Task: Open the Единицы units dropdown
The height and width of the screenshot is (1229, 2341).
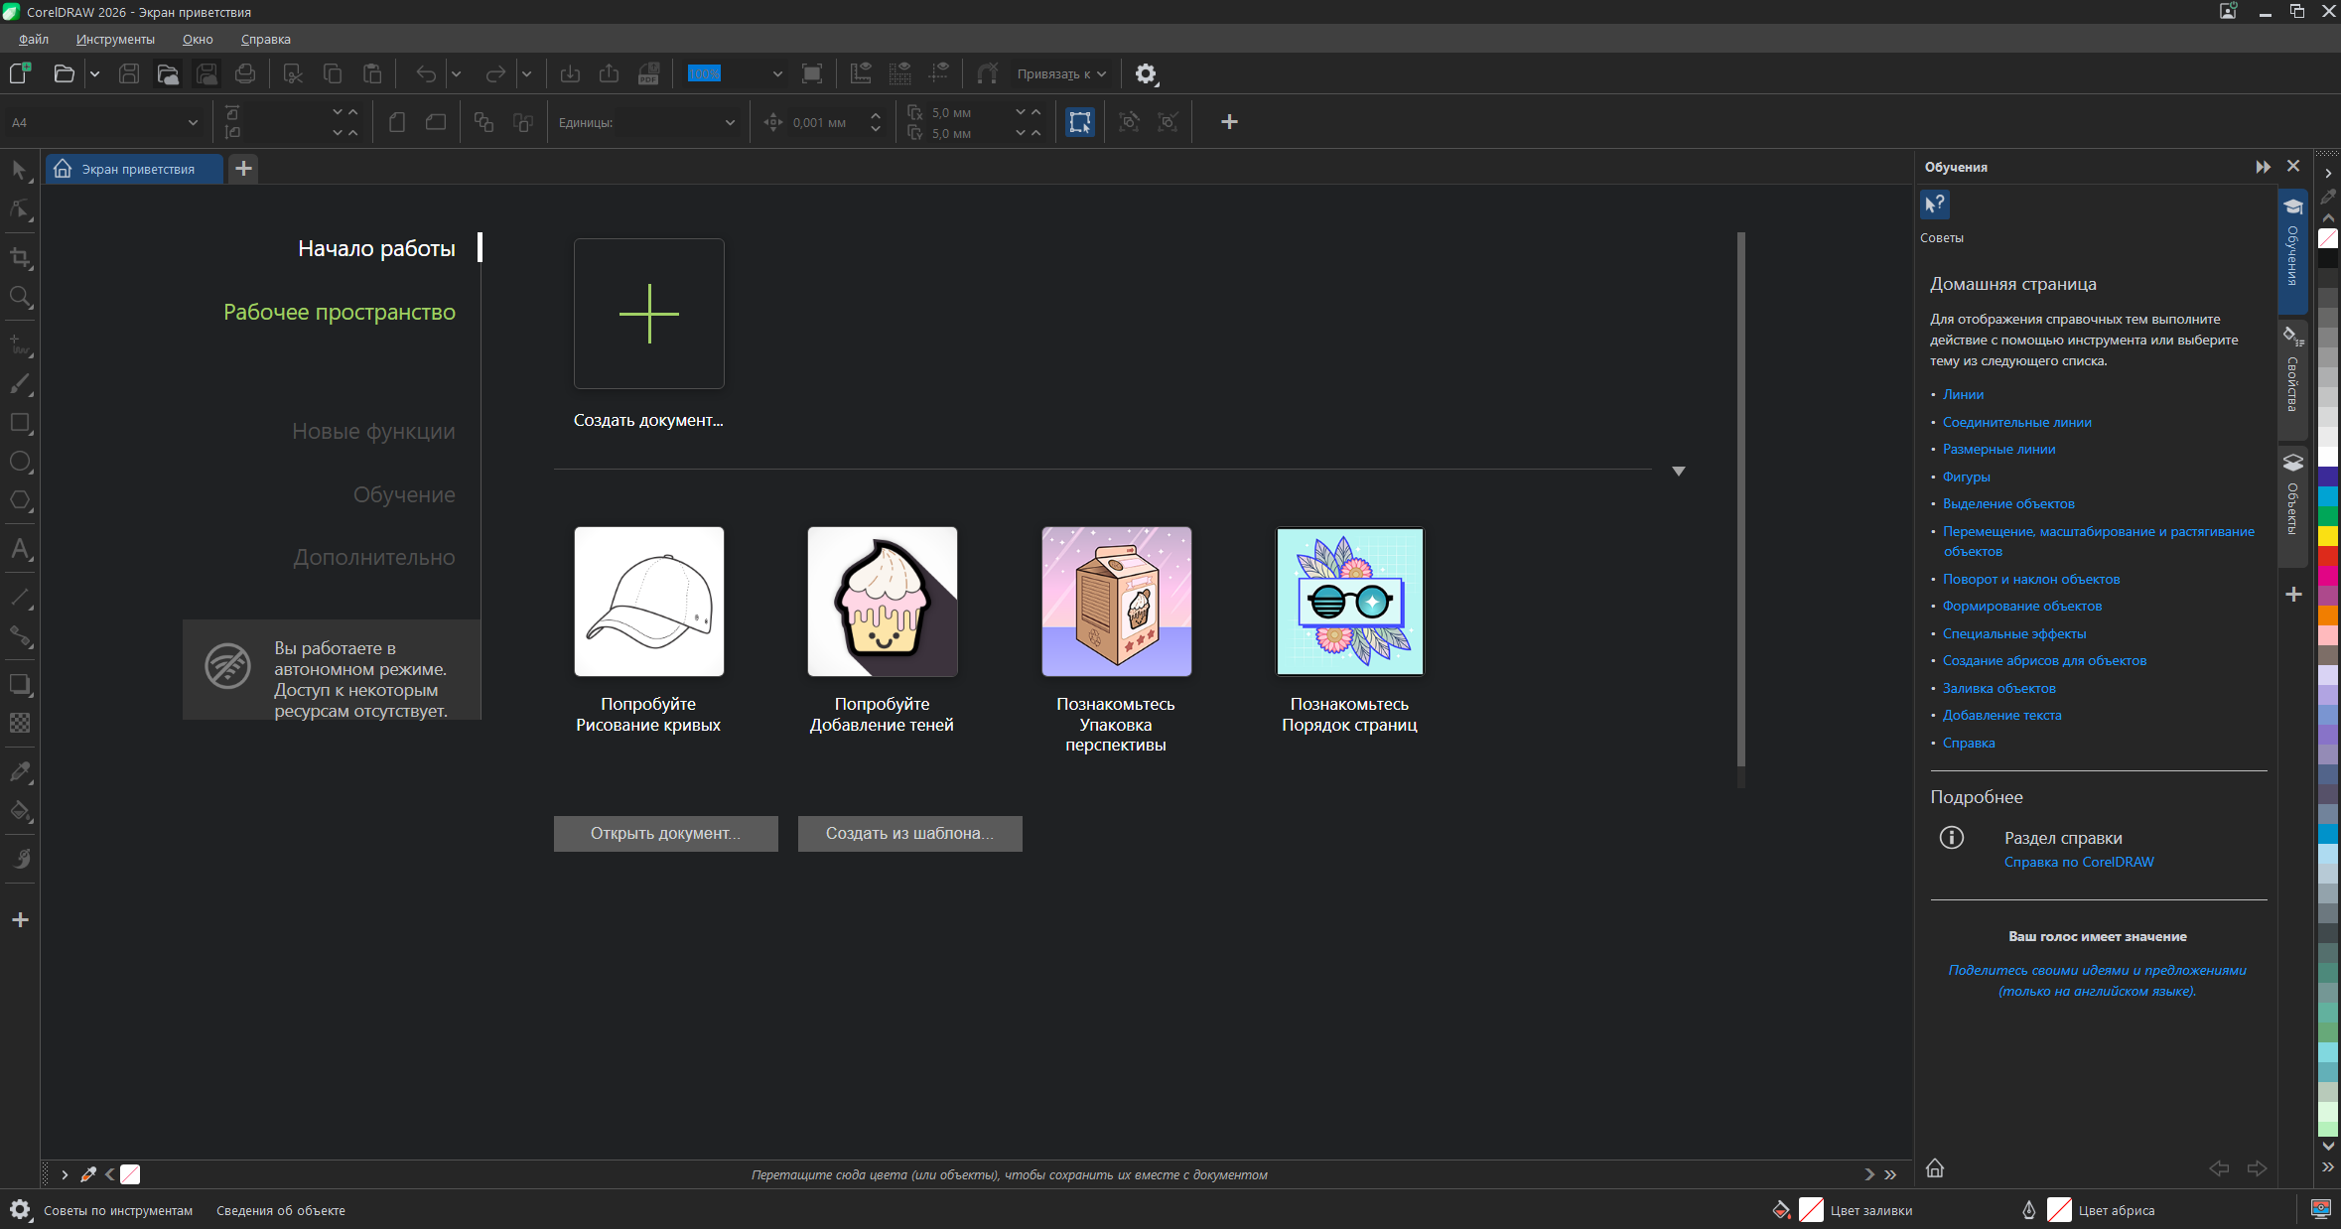Action: click(x=730, y=123)
